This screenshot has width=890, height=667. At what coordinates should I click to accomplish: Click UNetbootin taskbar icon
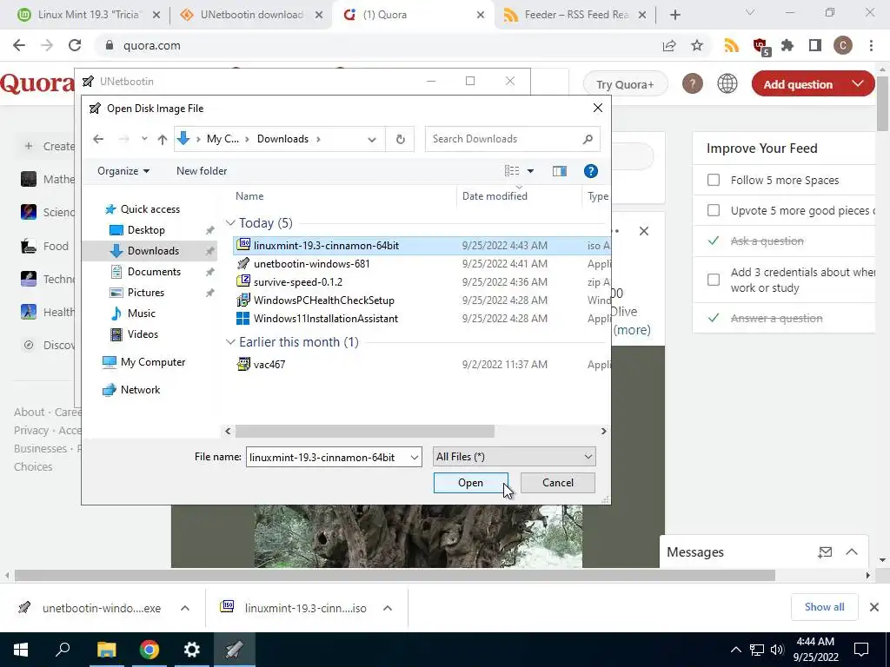click(235, 650)
